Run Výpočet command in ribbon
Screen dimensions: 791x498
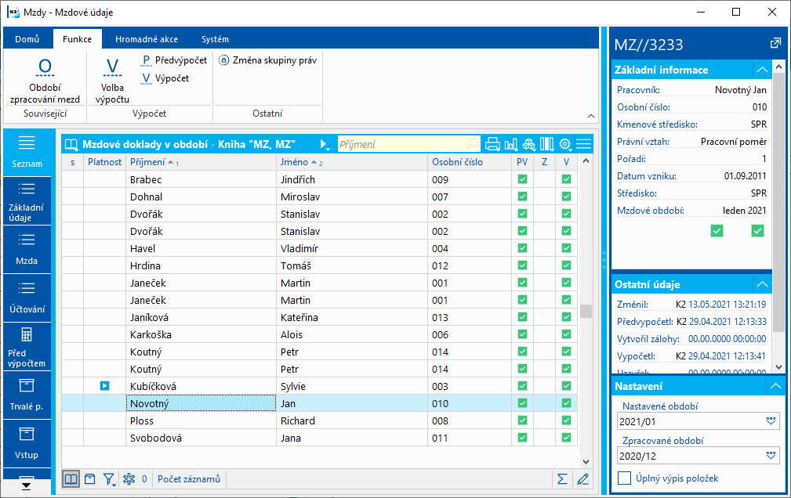pos(165,78)
